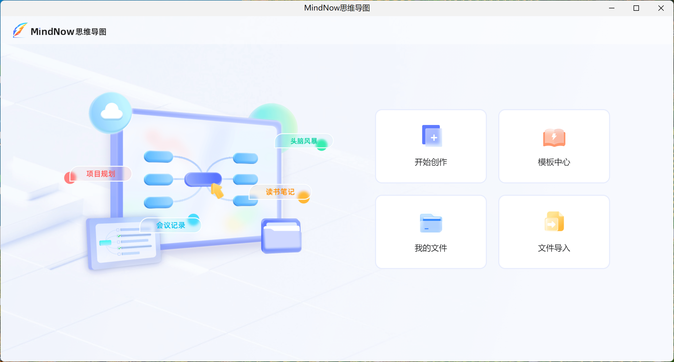The height and width of the screenshot is (362, 674).
Task: Click the 头脑风暴 green tag
Action: click(304, 141)
